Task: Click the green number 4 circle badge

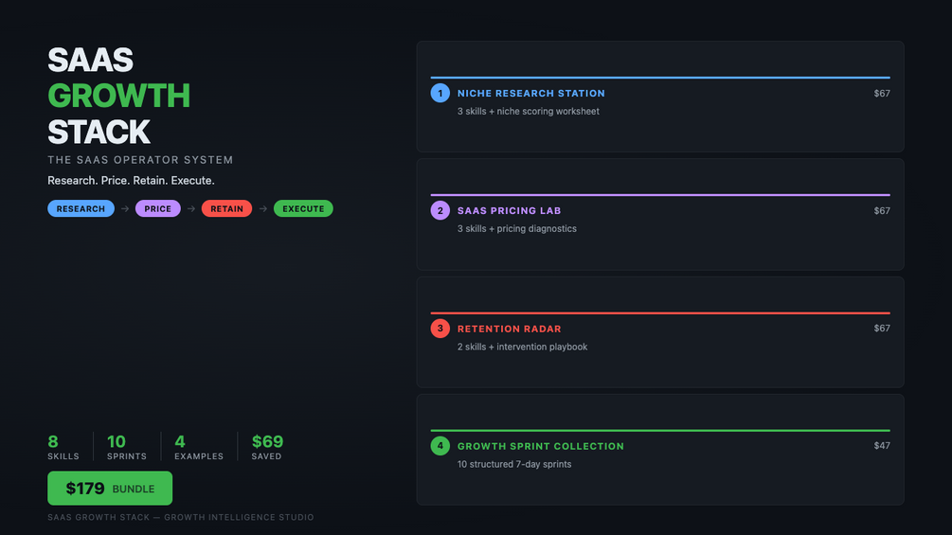Action: coord(440,446)
